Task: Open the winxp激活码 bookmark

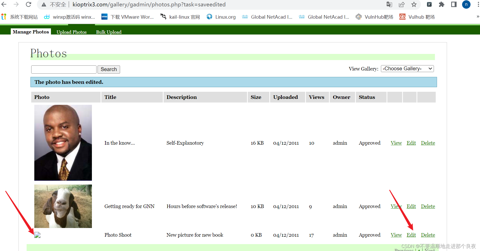Action: (x=70, y=17)
